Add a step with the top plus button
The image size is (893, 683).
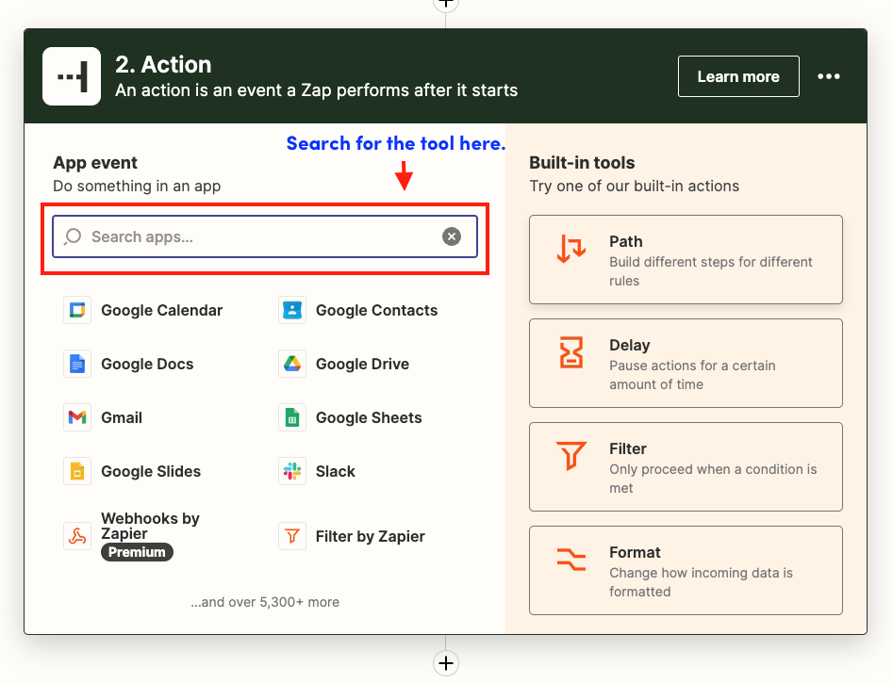click(x=446, y=5)
